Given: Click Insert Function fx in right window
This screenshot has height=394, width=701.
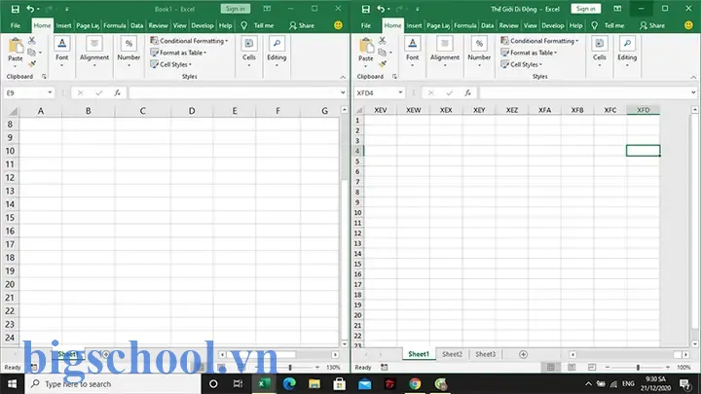Looking at the screenshot, I should pos(467,93).
